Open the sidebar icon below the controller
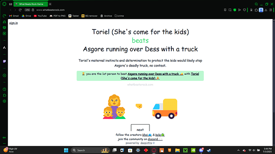275x154 pixels. [4, 33]
